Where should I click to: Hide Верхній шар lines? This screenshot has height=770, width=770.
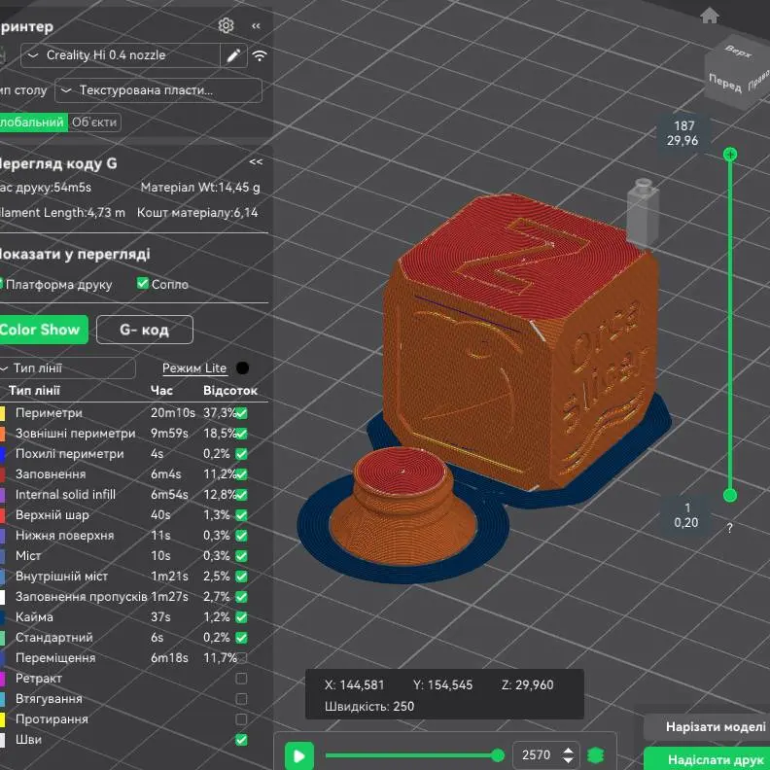(x=241, y=515)
